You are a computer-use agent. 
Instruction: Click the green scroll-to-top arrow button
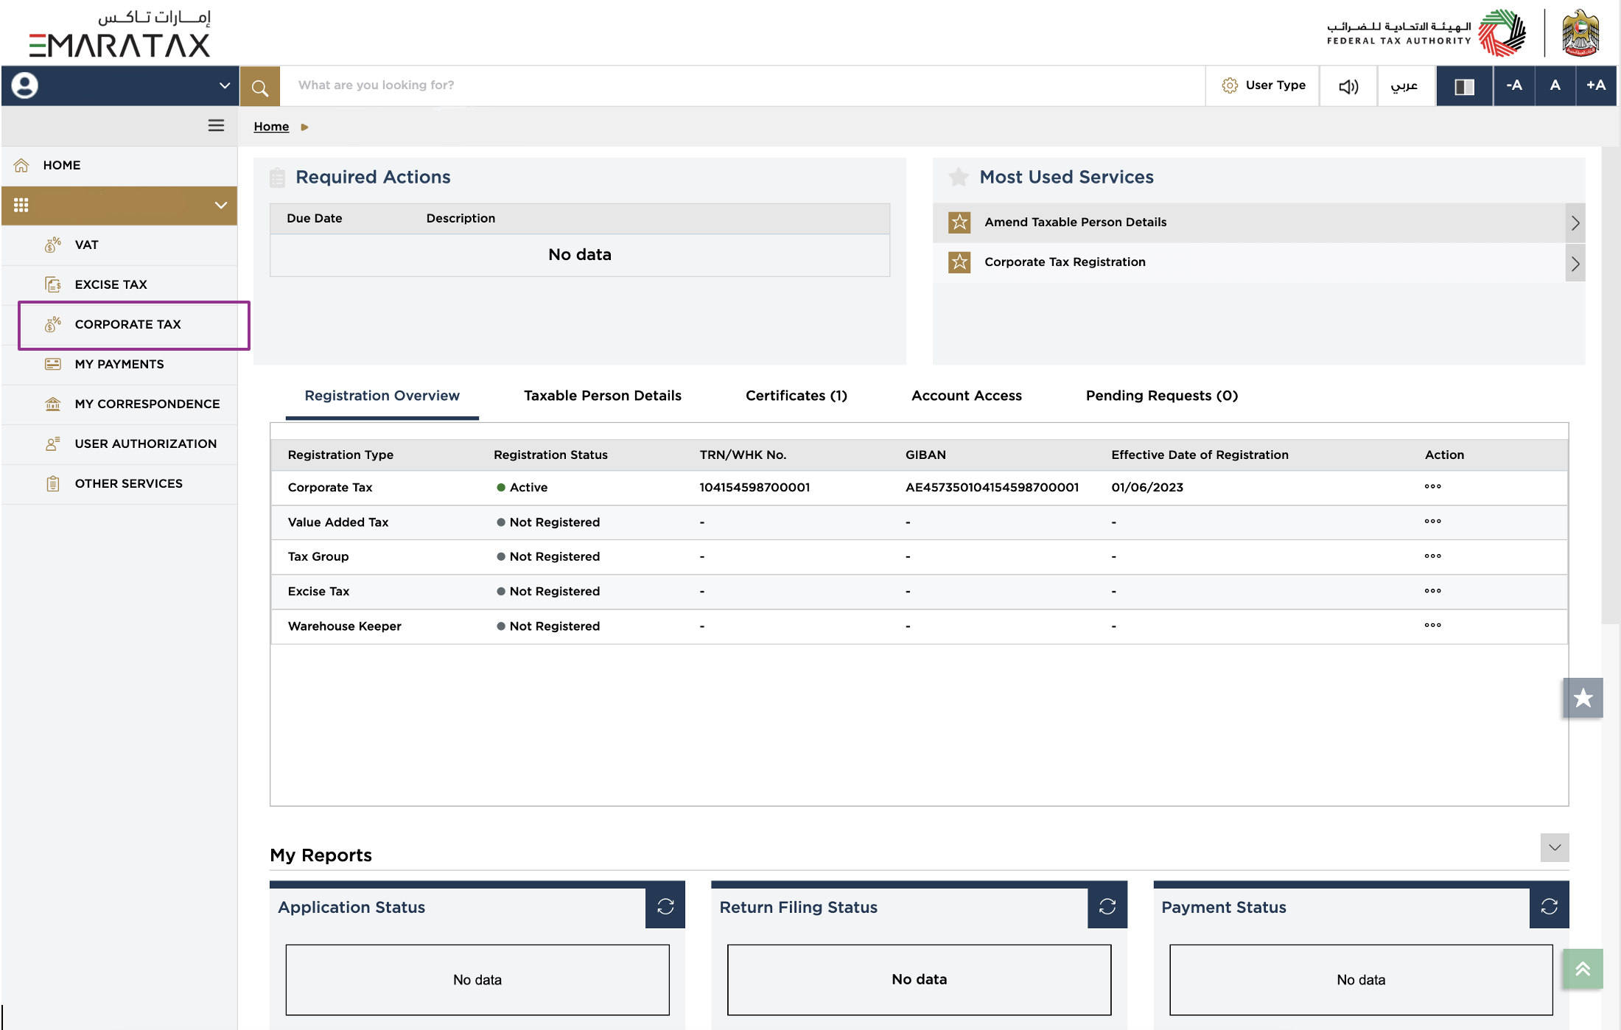[x=1582, y=969]
